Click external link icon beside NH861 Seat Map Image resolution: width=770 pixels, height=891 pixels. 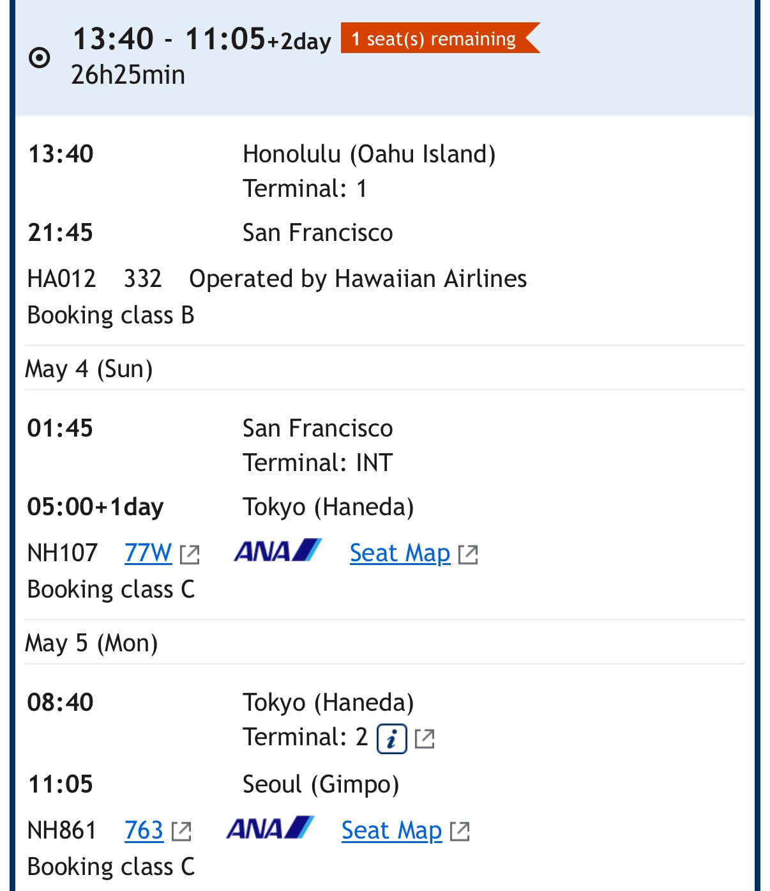(x=460, y=831)
